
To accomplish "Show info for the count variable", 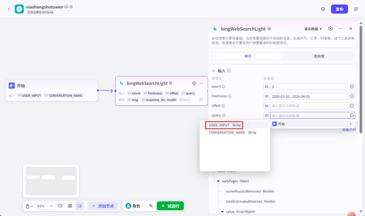I will tap(223, 87).
